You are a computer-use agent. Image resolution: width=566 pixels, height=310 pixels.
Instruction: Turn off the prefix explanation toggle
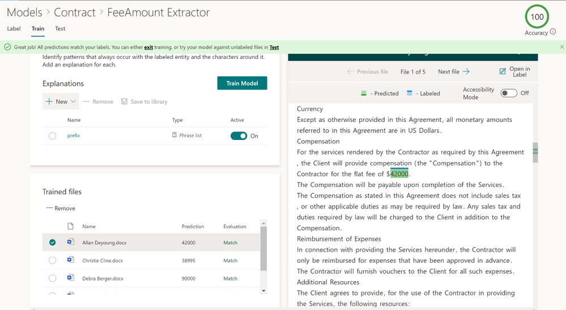239,135
